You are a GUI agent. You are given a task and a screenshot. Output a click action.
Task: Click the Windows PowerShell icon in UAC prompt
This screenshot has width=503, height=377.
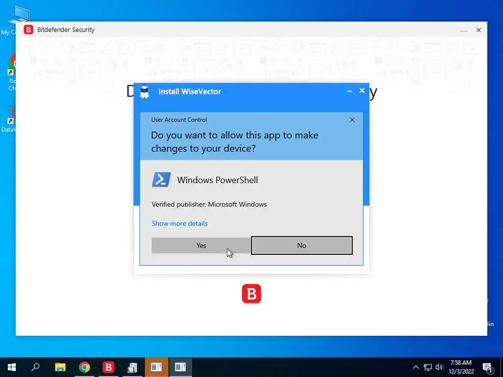tap(161, 180)
